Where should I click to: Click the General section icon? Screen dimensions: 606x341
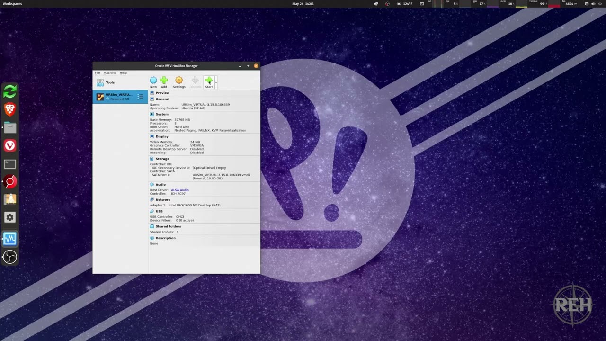(152, 99)
